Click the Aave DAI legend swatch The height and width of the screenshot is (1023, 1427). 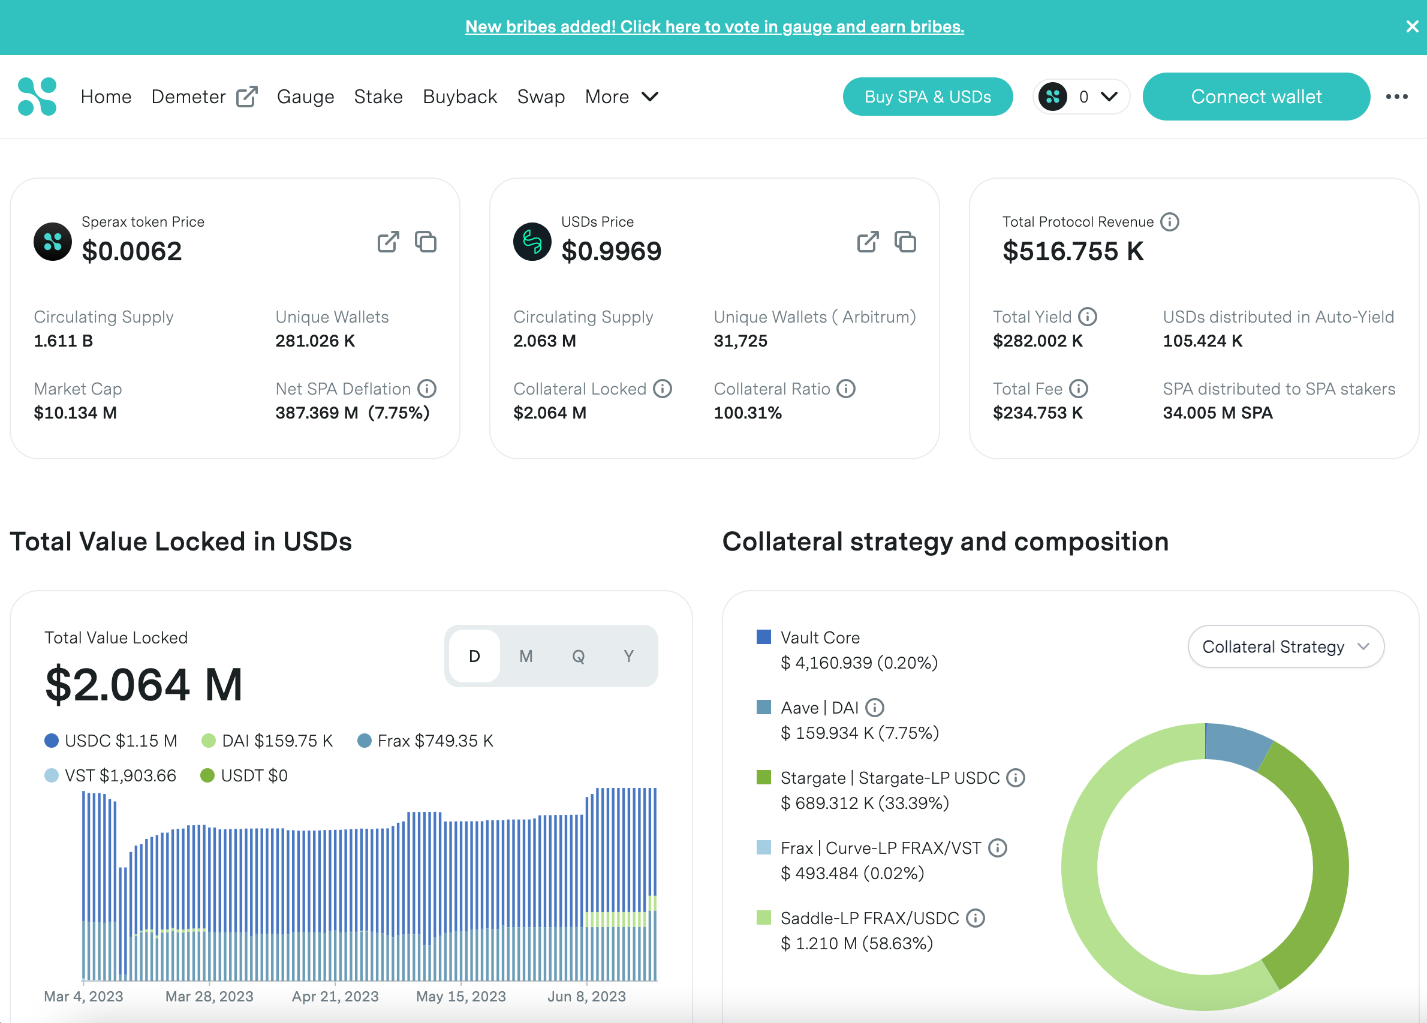point(763,707)
